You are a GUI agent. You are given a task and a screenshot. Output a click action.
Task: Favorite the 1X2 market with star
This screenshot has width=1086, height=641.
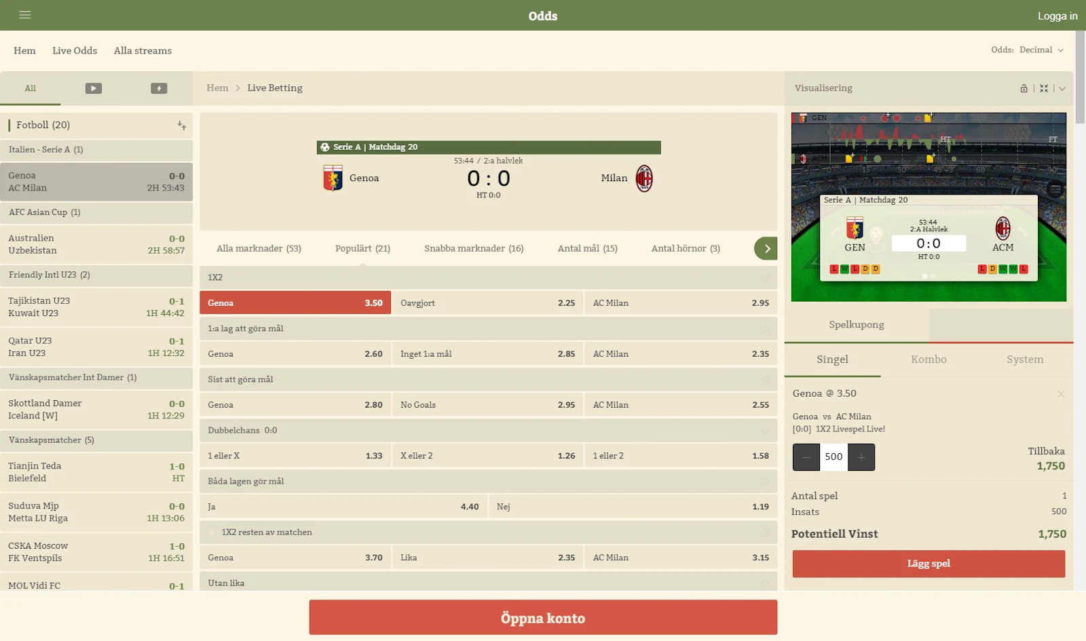765,277
